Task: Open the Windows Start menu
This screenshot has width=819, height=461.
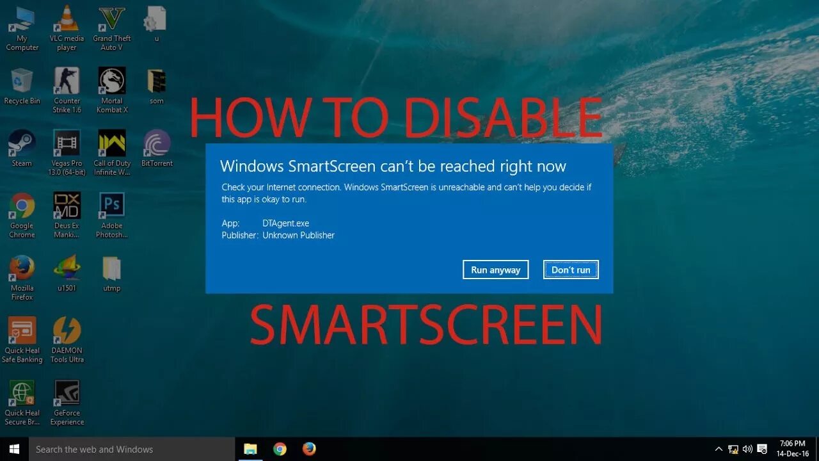Action: (x=14, y=449)
